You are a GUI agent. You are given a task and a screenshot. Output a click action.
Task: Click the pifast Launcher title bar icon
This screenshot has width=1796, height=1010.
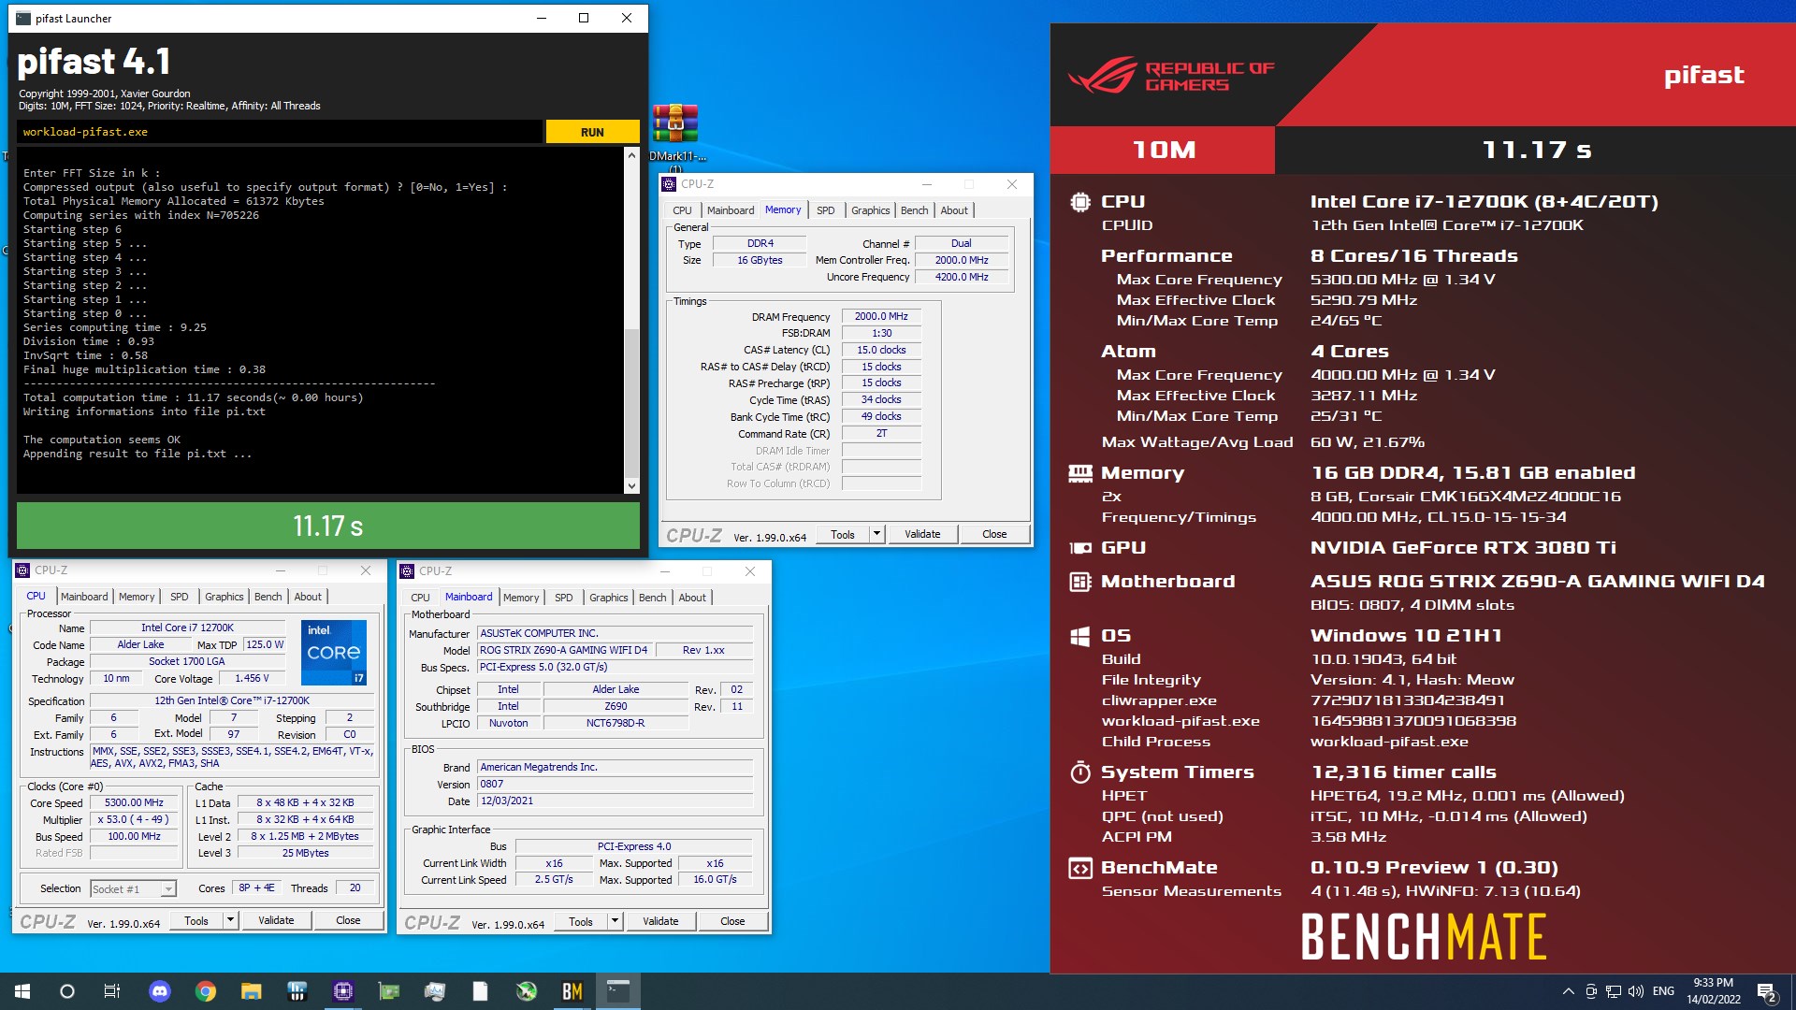tap(23, 18)
